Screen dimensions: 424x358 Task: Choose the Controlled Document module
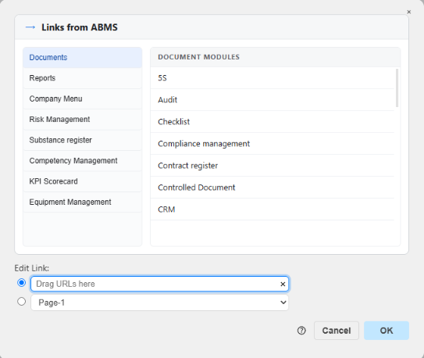pos(273,188)
